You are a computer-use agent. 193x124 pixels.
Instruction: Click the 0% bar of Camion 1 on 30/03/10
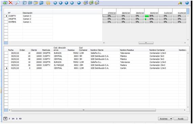tap(151, 22)
